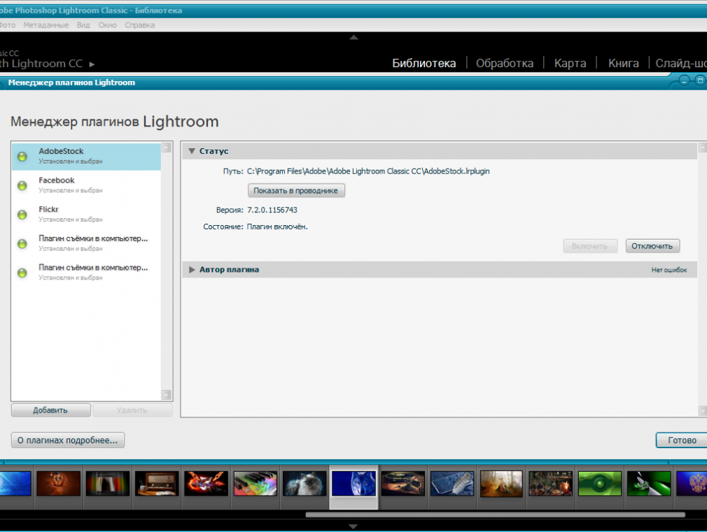Switch to the Обработка module
This screenshot has height=532, width=707.
pos(505,63)
